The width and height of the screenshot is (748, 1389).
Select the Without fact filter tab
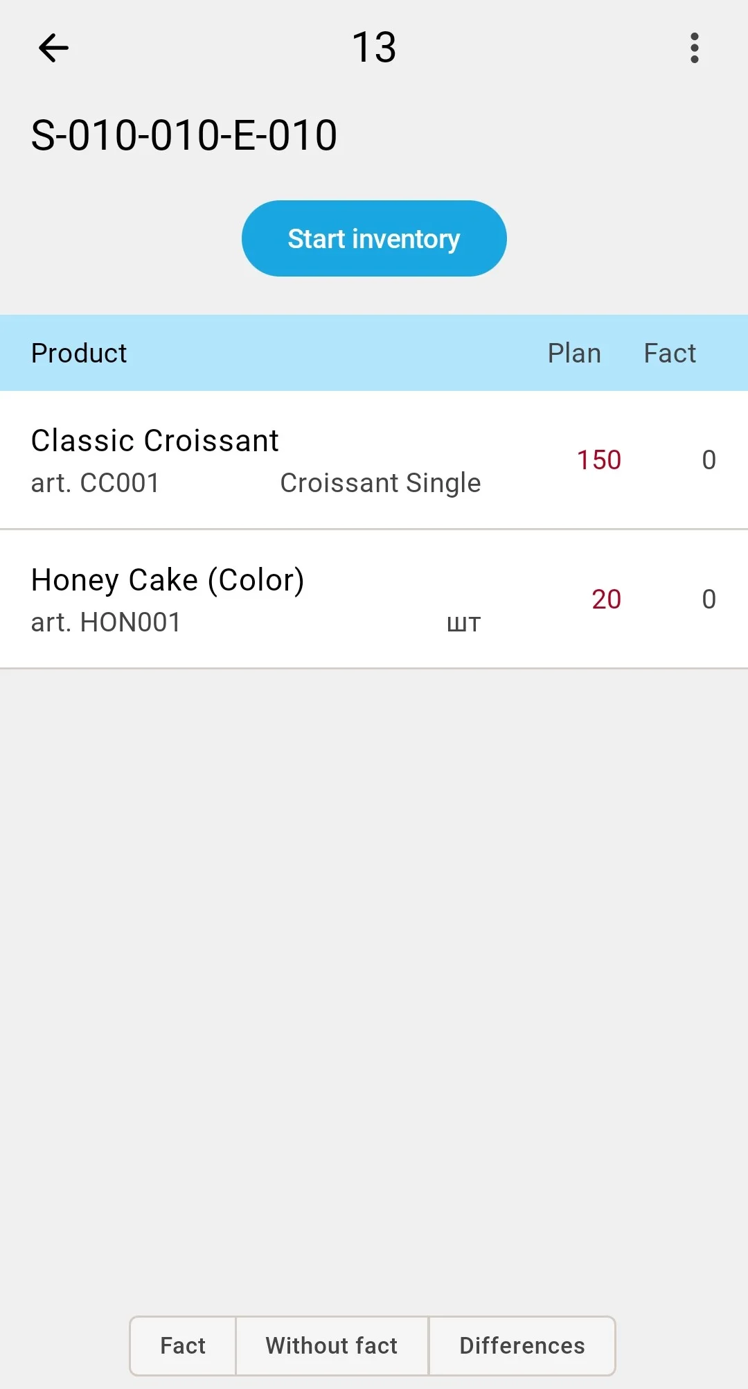pos(332,1345)
